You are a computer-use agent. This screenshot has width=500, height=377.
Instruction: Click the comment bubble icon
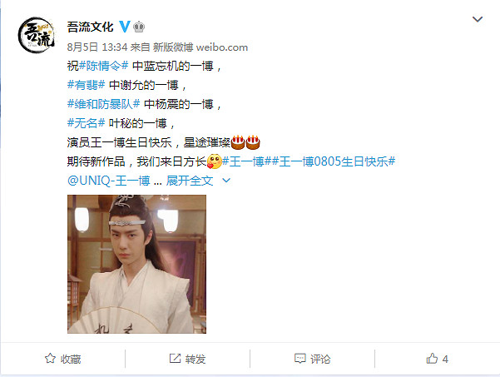coord(300,359)
